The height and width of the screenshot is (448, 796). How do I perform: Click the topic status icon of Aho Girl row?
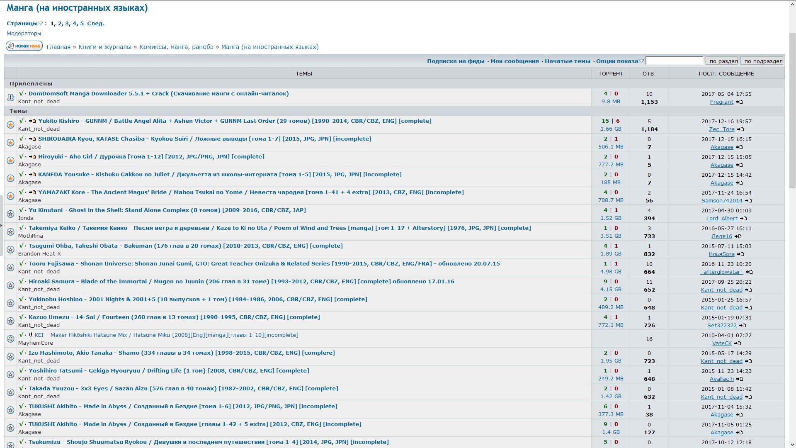(x=11, y=161)
